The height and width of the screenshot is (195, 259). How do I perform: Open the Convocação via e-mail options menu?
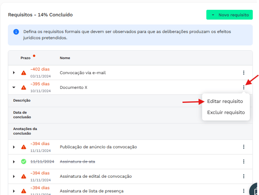click(x=244, y=73)
